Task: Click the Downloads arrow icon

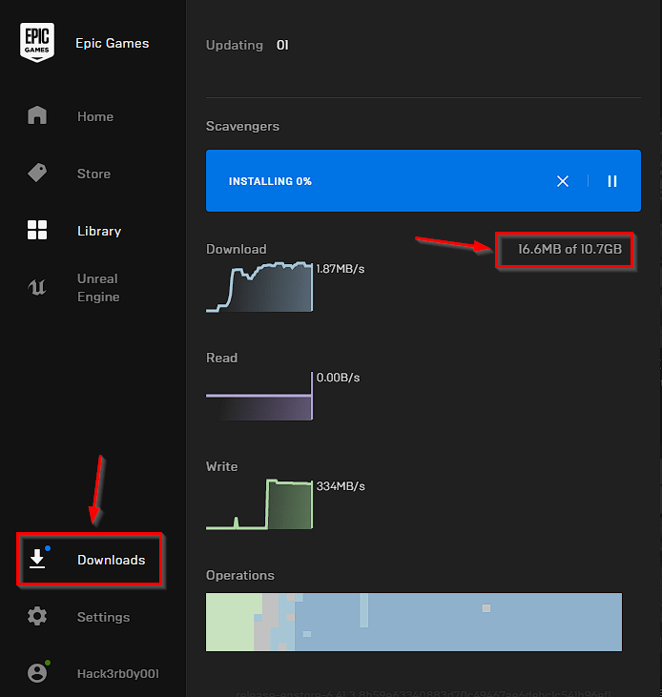Action: (37, 559)
